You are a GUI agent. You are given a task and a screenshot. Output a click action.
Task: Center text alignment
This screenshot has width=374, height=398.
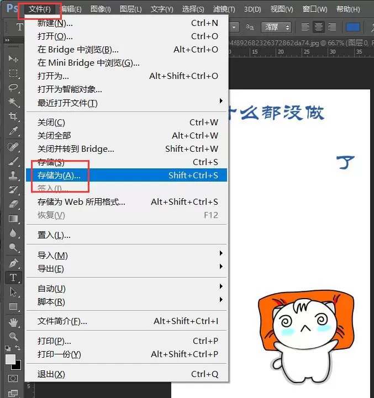pyautogui.click(x=319, y=27)
